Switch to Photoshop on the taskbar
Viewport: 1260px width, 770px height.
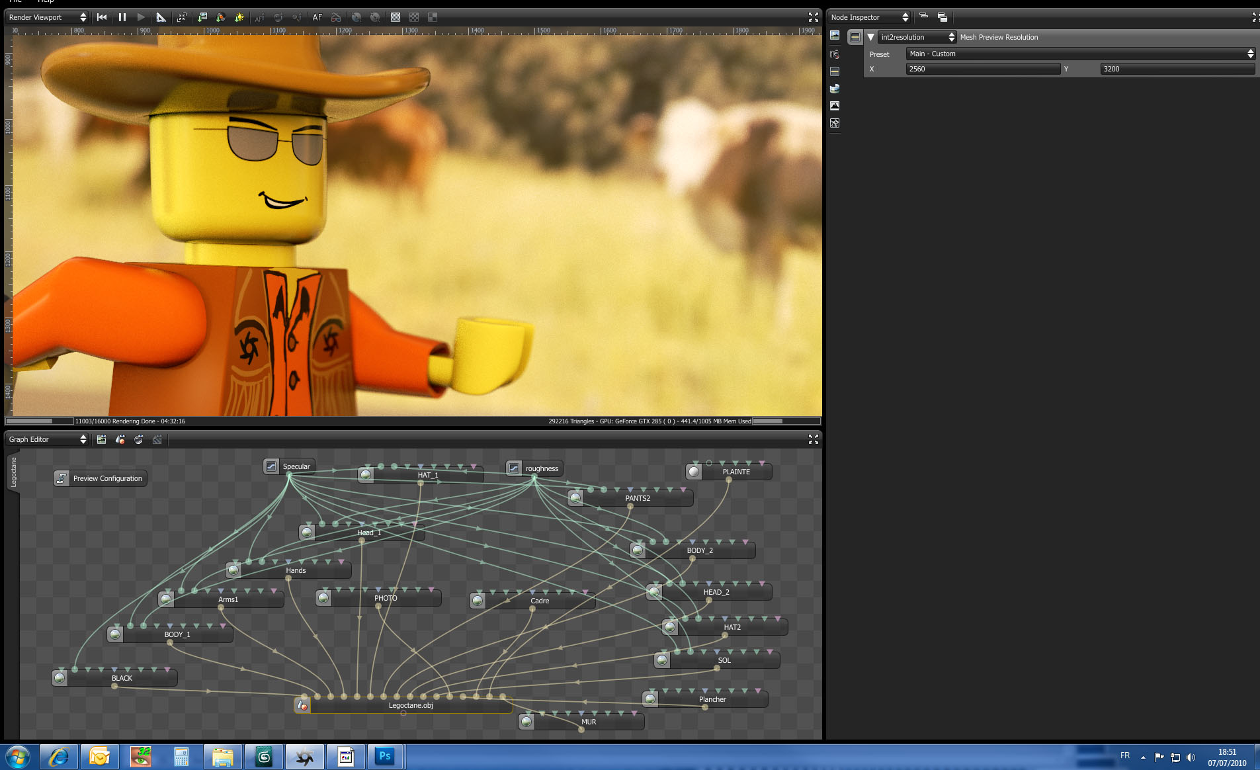pos(385,757)
